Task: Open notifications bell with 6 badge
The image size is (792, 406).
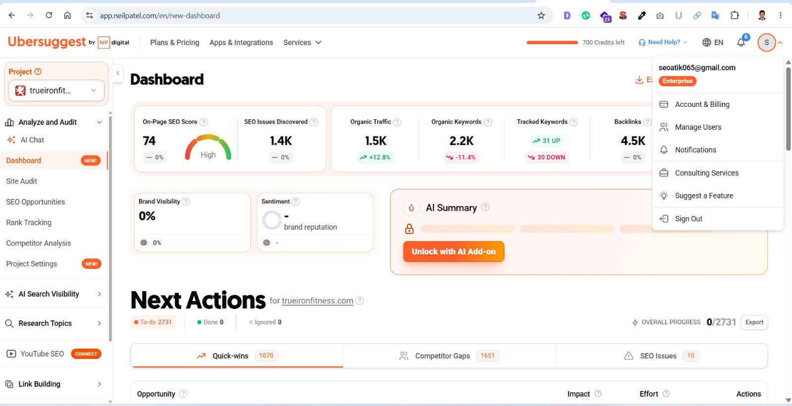Action: tap(742, 42)
